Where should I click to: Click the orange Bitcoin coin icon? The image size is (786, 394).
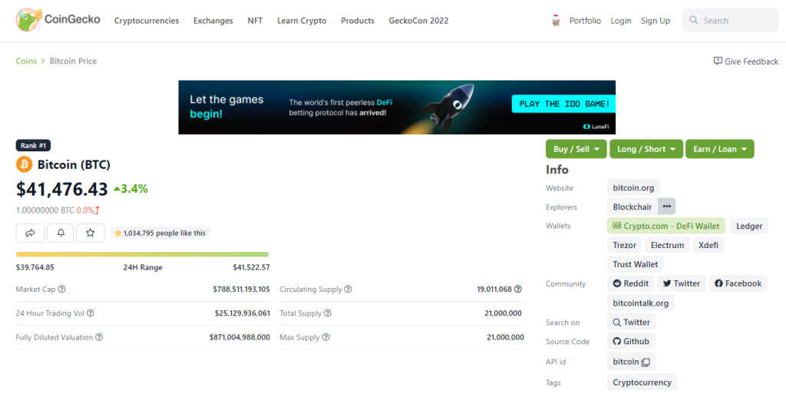tap(24, 164)
